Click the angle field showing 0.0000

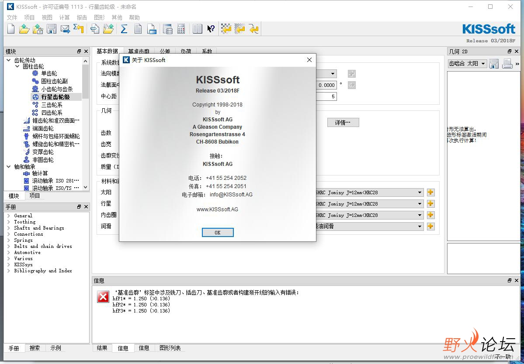[x=327, y=85]
